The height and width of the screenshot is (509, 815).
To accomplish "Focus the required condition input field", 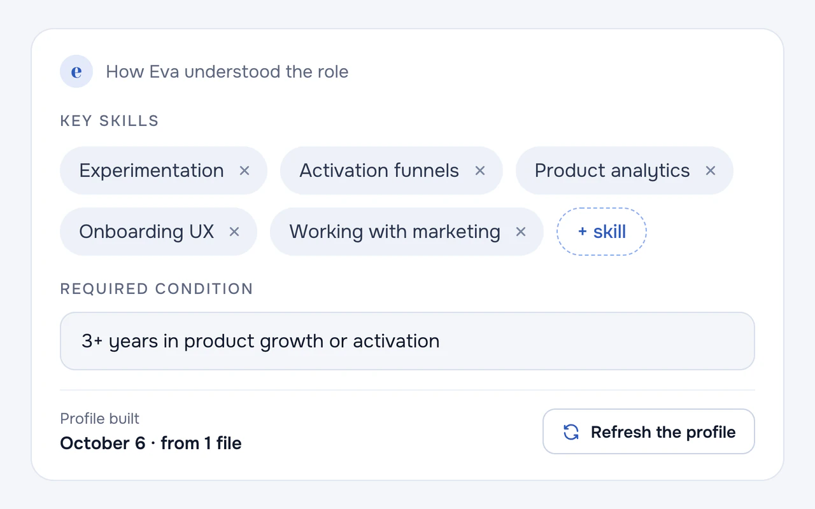I will click(x=407, y=341).
